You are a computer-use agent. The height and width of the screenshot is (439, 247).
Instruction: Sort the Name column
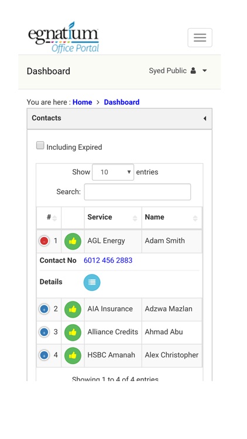pyautogui.click(x=171, y=218)
